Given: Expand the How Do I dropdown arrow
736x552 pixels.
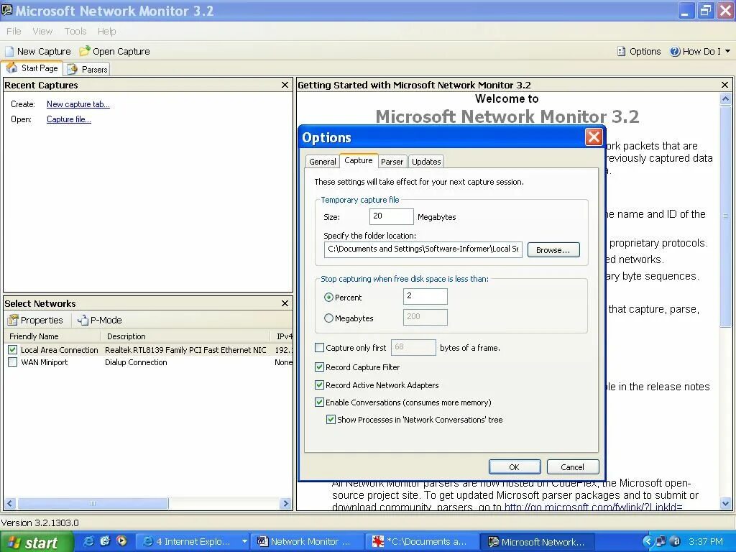Looking at the screenshot, I should pos(728,51).
